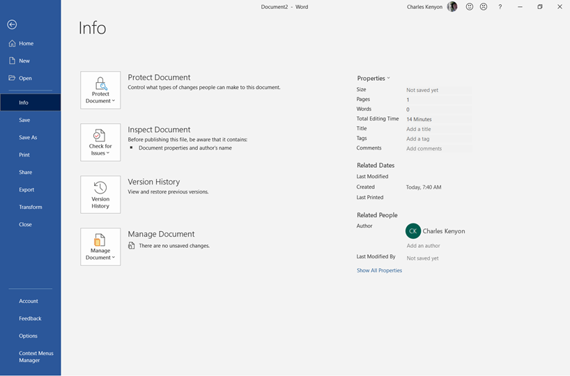Click the Open folder icon
The image size is (570, 376).
click(12, 78)
